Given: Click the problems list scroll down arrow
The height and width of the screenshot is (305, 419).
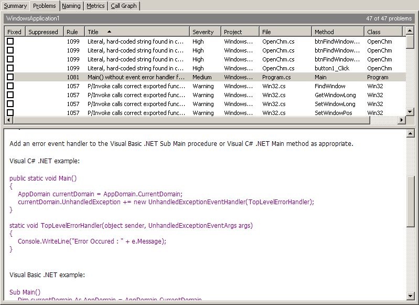Looking at the screenshot, I should pyautogui.click(x=411, y=112).
